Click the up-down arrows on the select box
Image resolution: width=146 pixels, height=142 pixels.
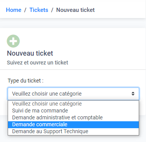[133, 94]
